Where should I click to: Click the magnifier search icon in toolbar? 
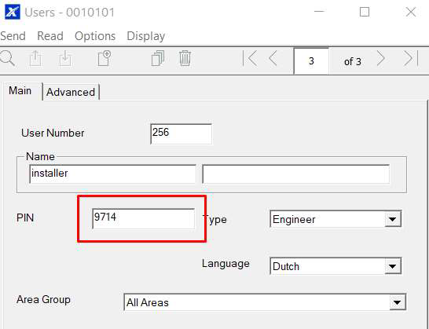pyautogui.click(x=7, y=58)
